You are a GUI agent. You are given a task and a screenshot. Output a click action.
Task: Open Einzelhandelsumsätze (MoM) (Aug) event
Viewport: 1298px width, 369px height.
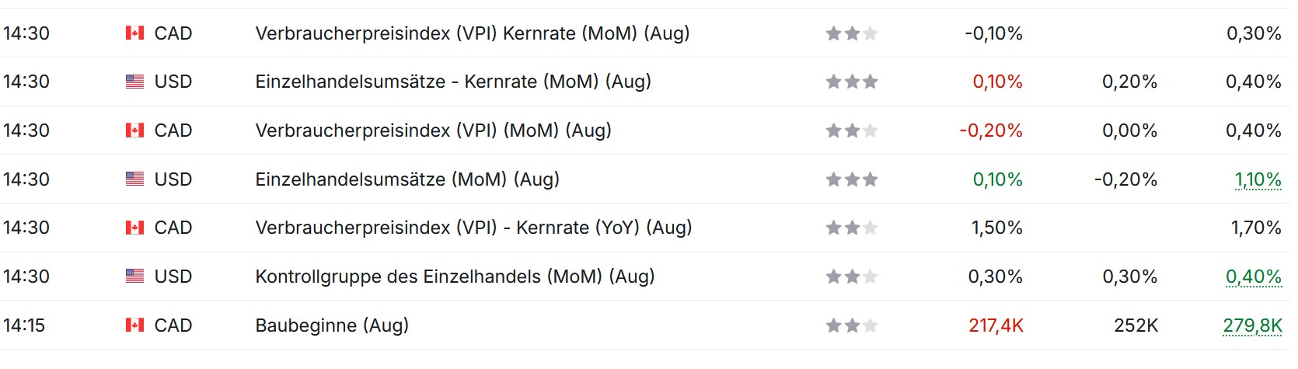coord(407,179)
